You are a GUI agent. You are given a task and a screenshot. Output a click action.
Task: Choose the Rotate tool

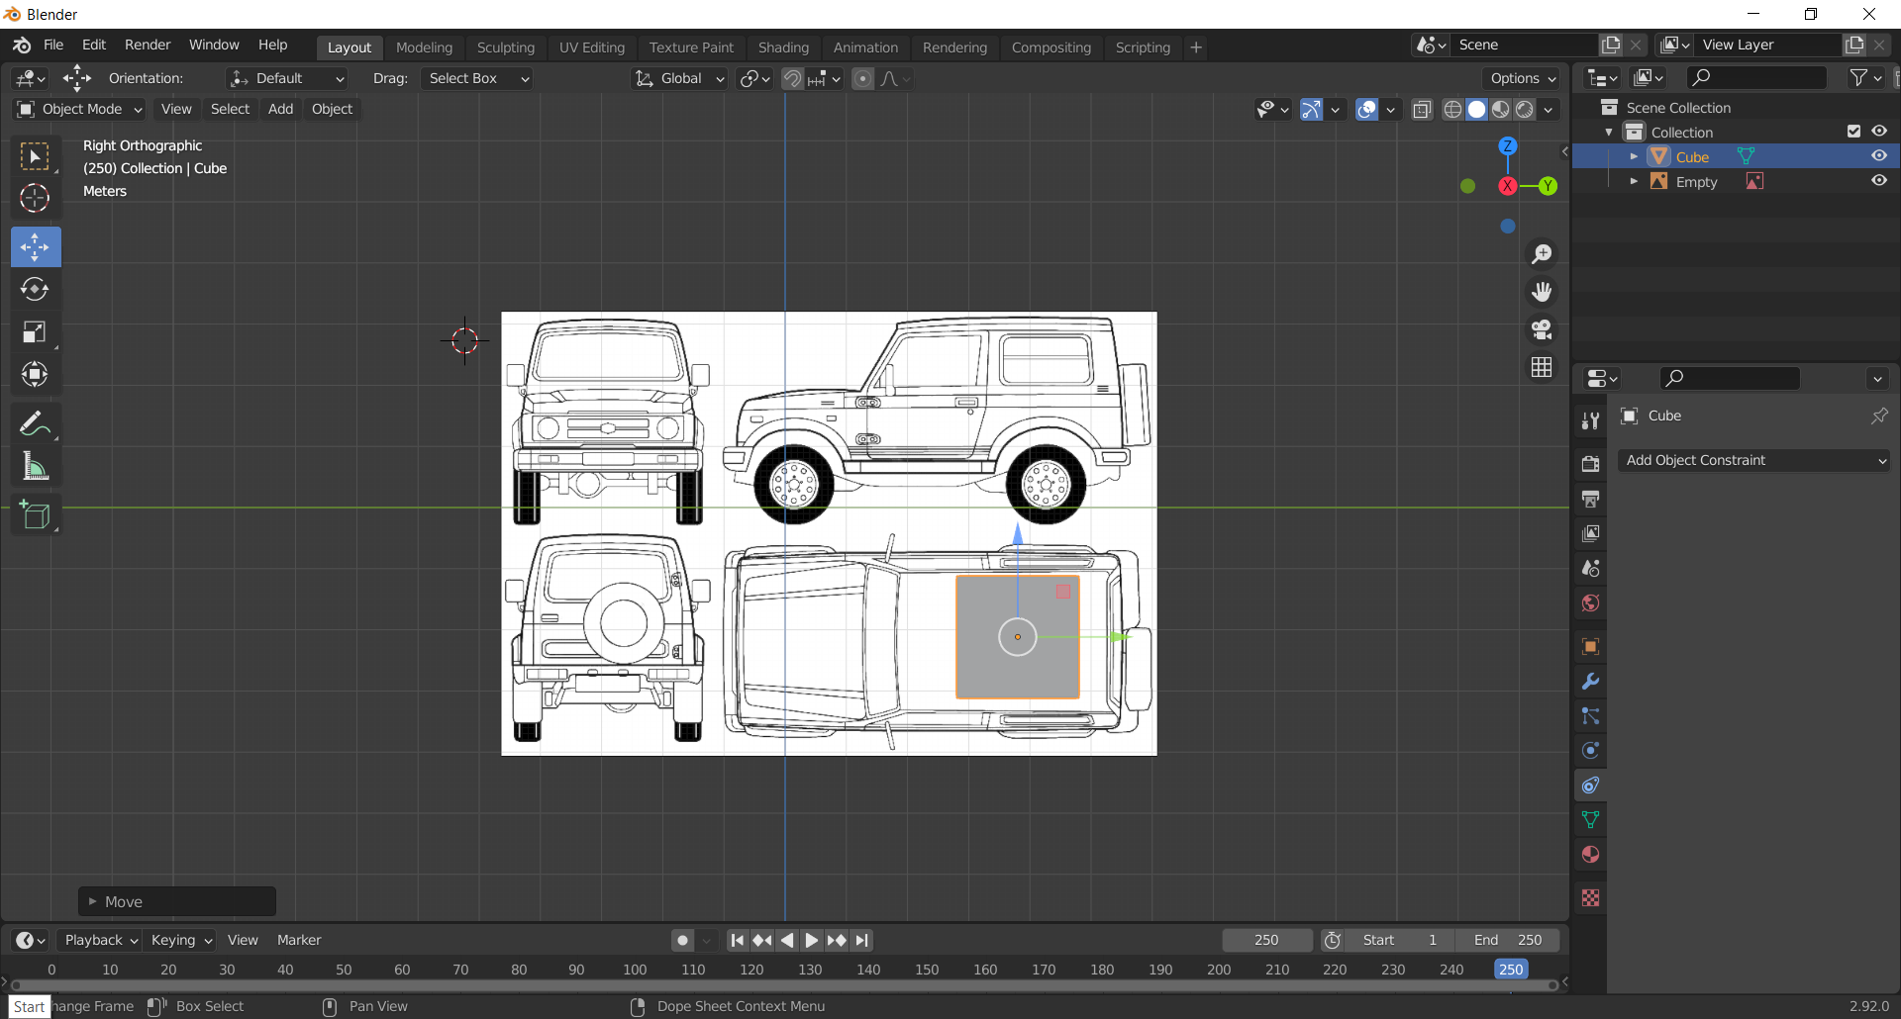[36, 289]
